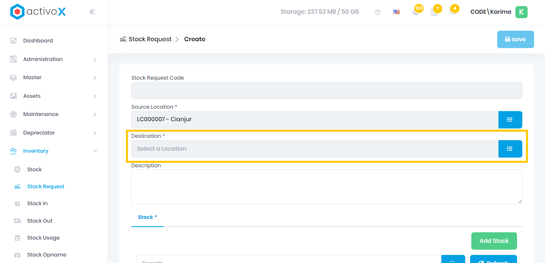Expand the Administration menu
Viewport: 545px width, 263px height.
click(x=53, y=59)
